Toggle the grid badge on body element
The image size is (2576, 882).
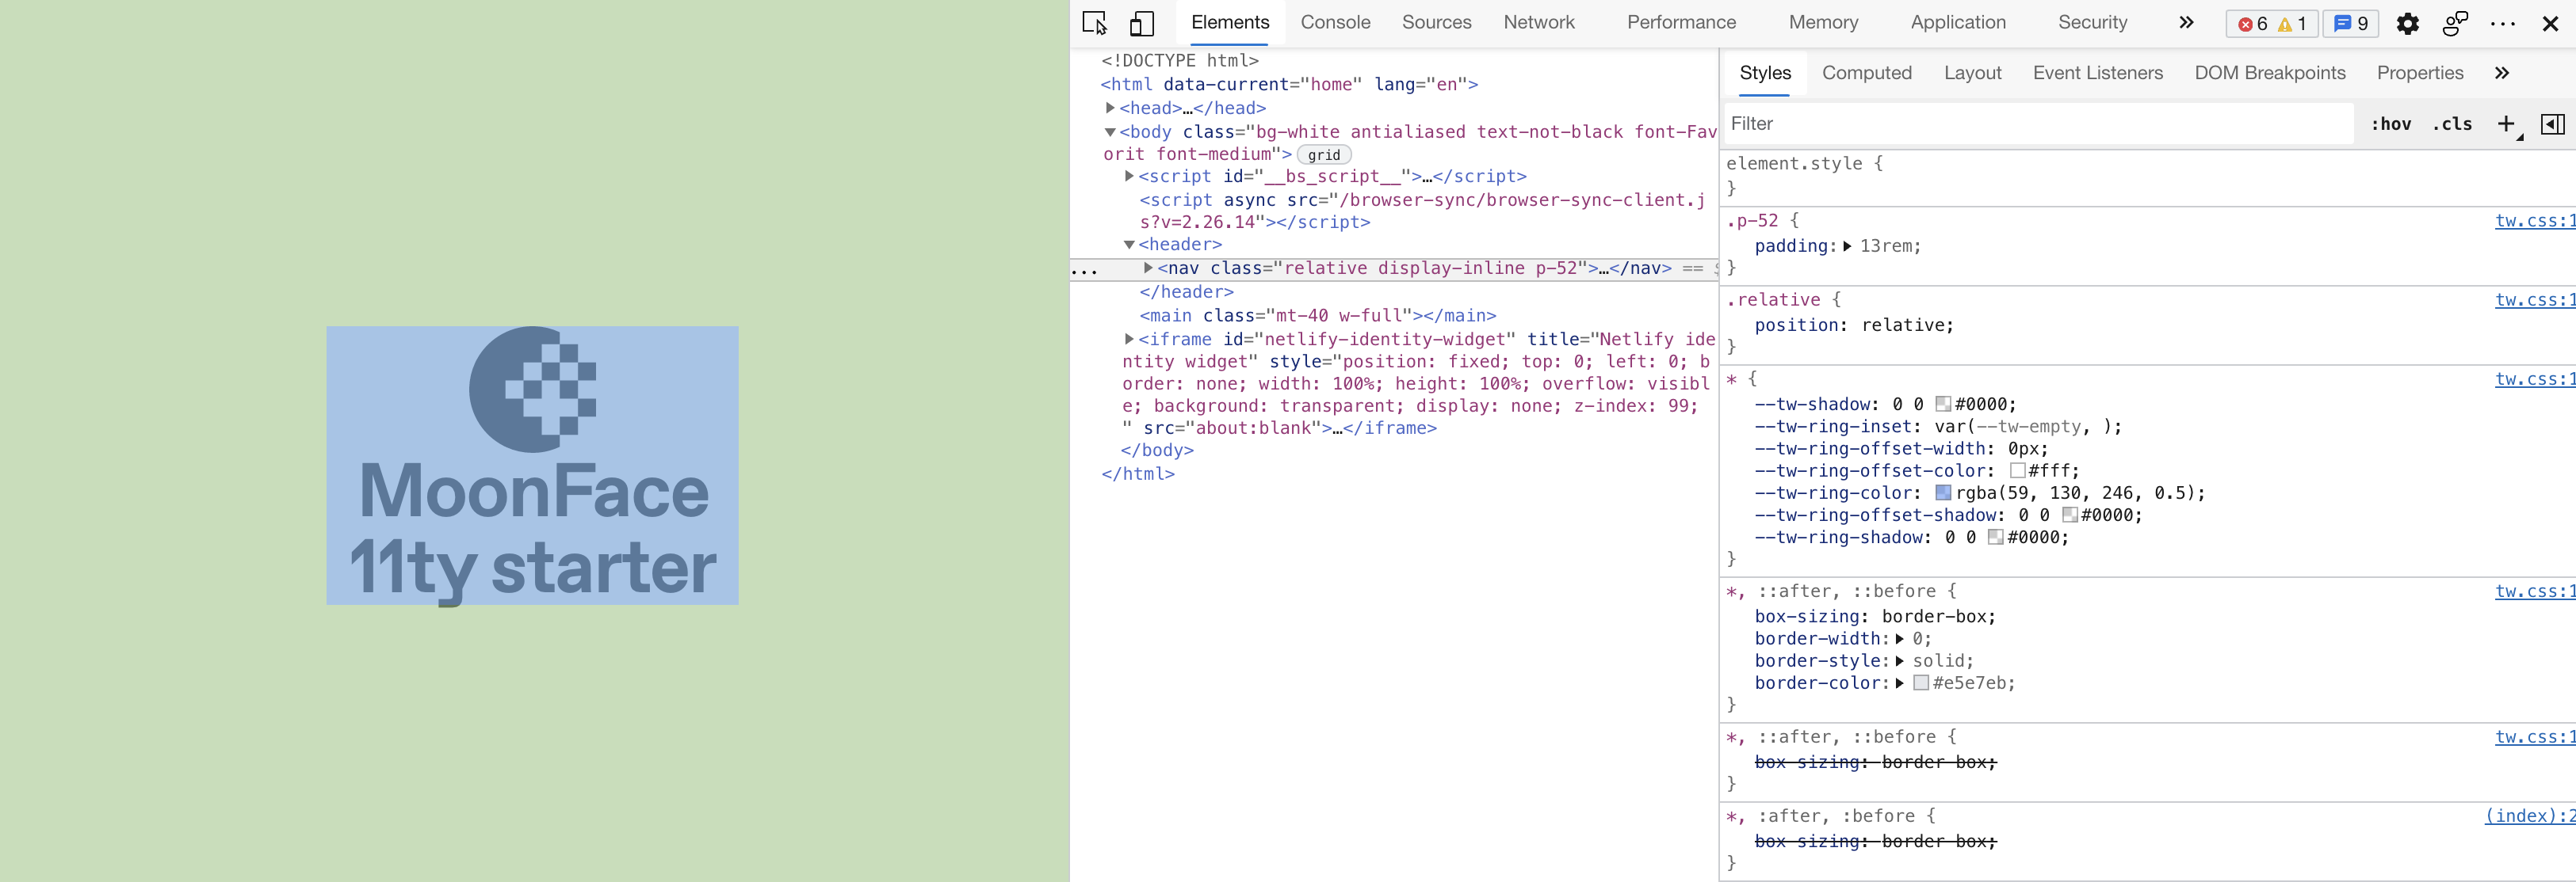1323,155
